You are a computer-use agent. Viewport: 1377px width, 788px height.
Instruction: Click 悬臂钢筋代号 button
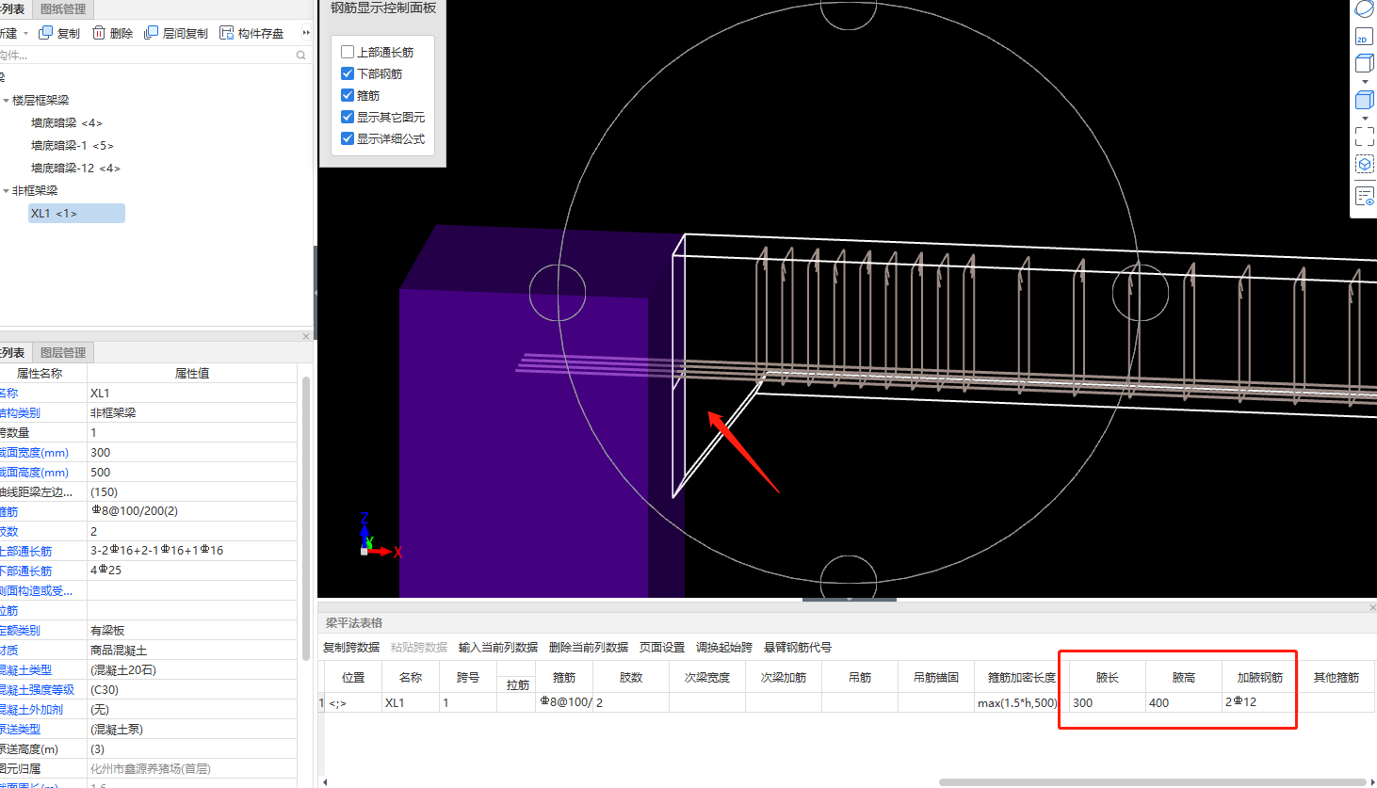(x=798, y=648)
